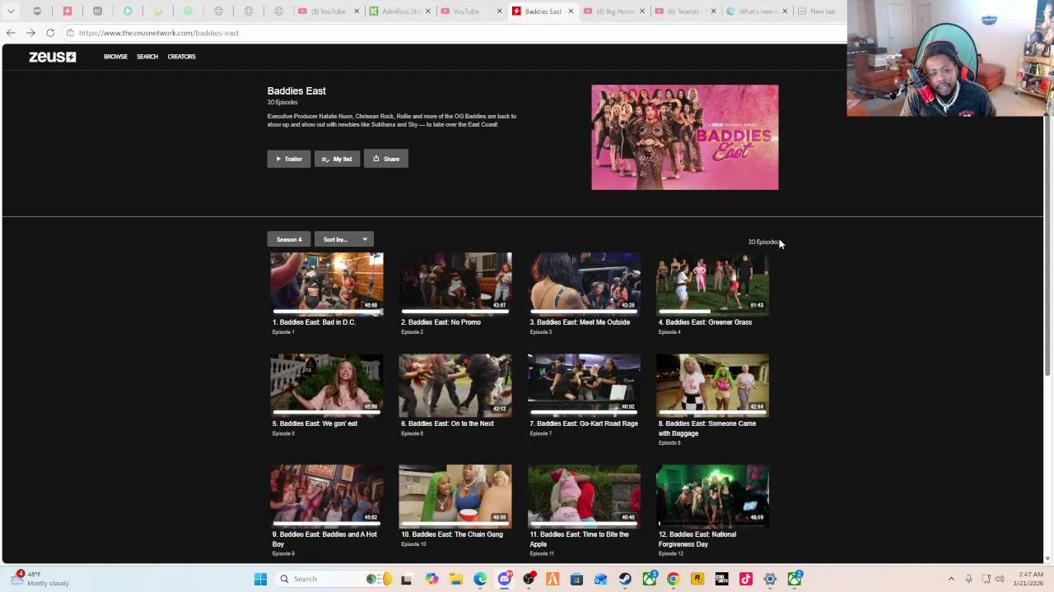Expand the Sort by dropdown
1054x592 pixels.
[x=344, y=239]
